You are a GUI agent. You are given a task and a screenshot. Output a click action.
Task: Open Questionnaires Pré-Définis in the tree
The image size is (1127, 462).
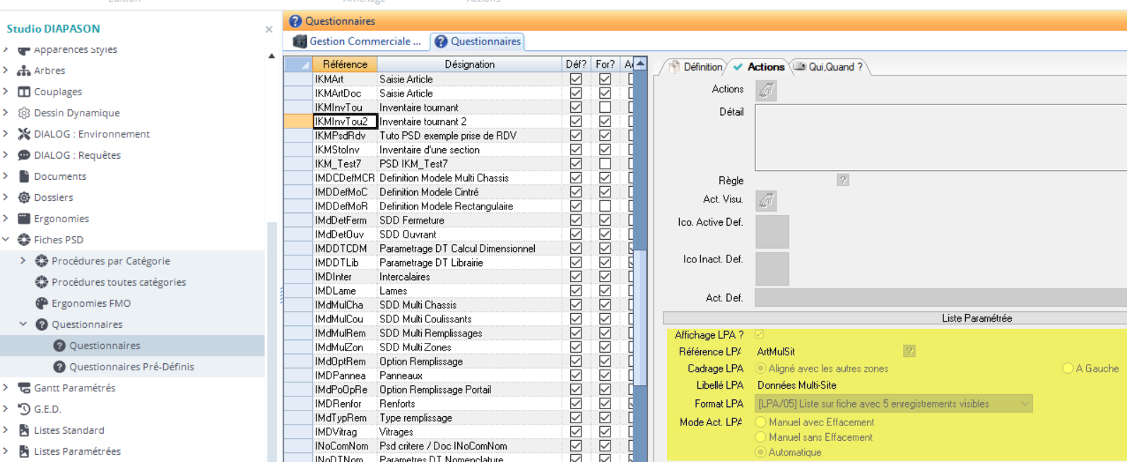131,367
